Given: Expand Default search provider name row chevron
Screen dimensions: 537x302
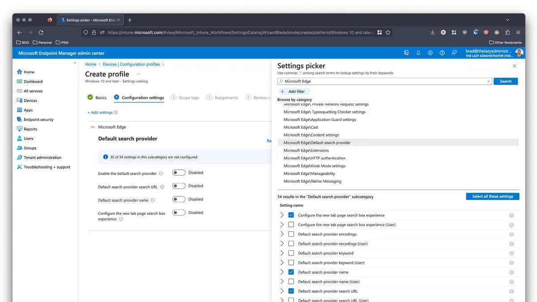Looking at the screenshot, I should click(282, 272).
